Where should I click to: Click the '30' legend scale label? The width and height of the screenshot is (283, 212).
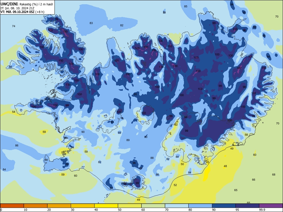(72, 210)
